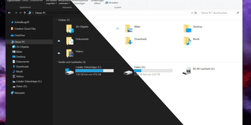Viewport: 251px width, 125px height.
Task: Open Musik in the sidebar tree
Action: [18, 72]
